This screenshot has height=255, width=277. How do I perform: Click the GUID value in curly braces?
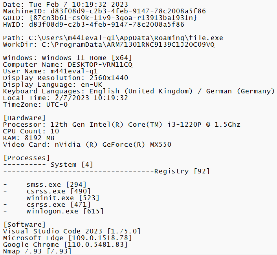tap(113, 18)
